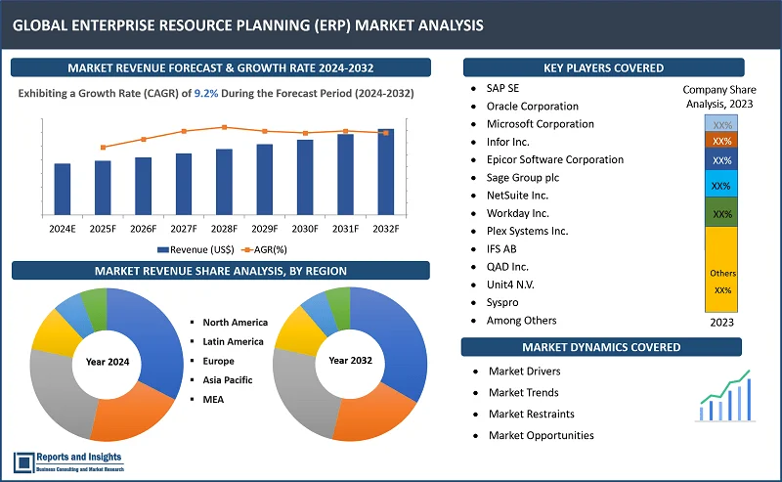This screenshot has width=782, height=482.
Task: Click the 2028F revenue bar
Action: [224, 182]
